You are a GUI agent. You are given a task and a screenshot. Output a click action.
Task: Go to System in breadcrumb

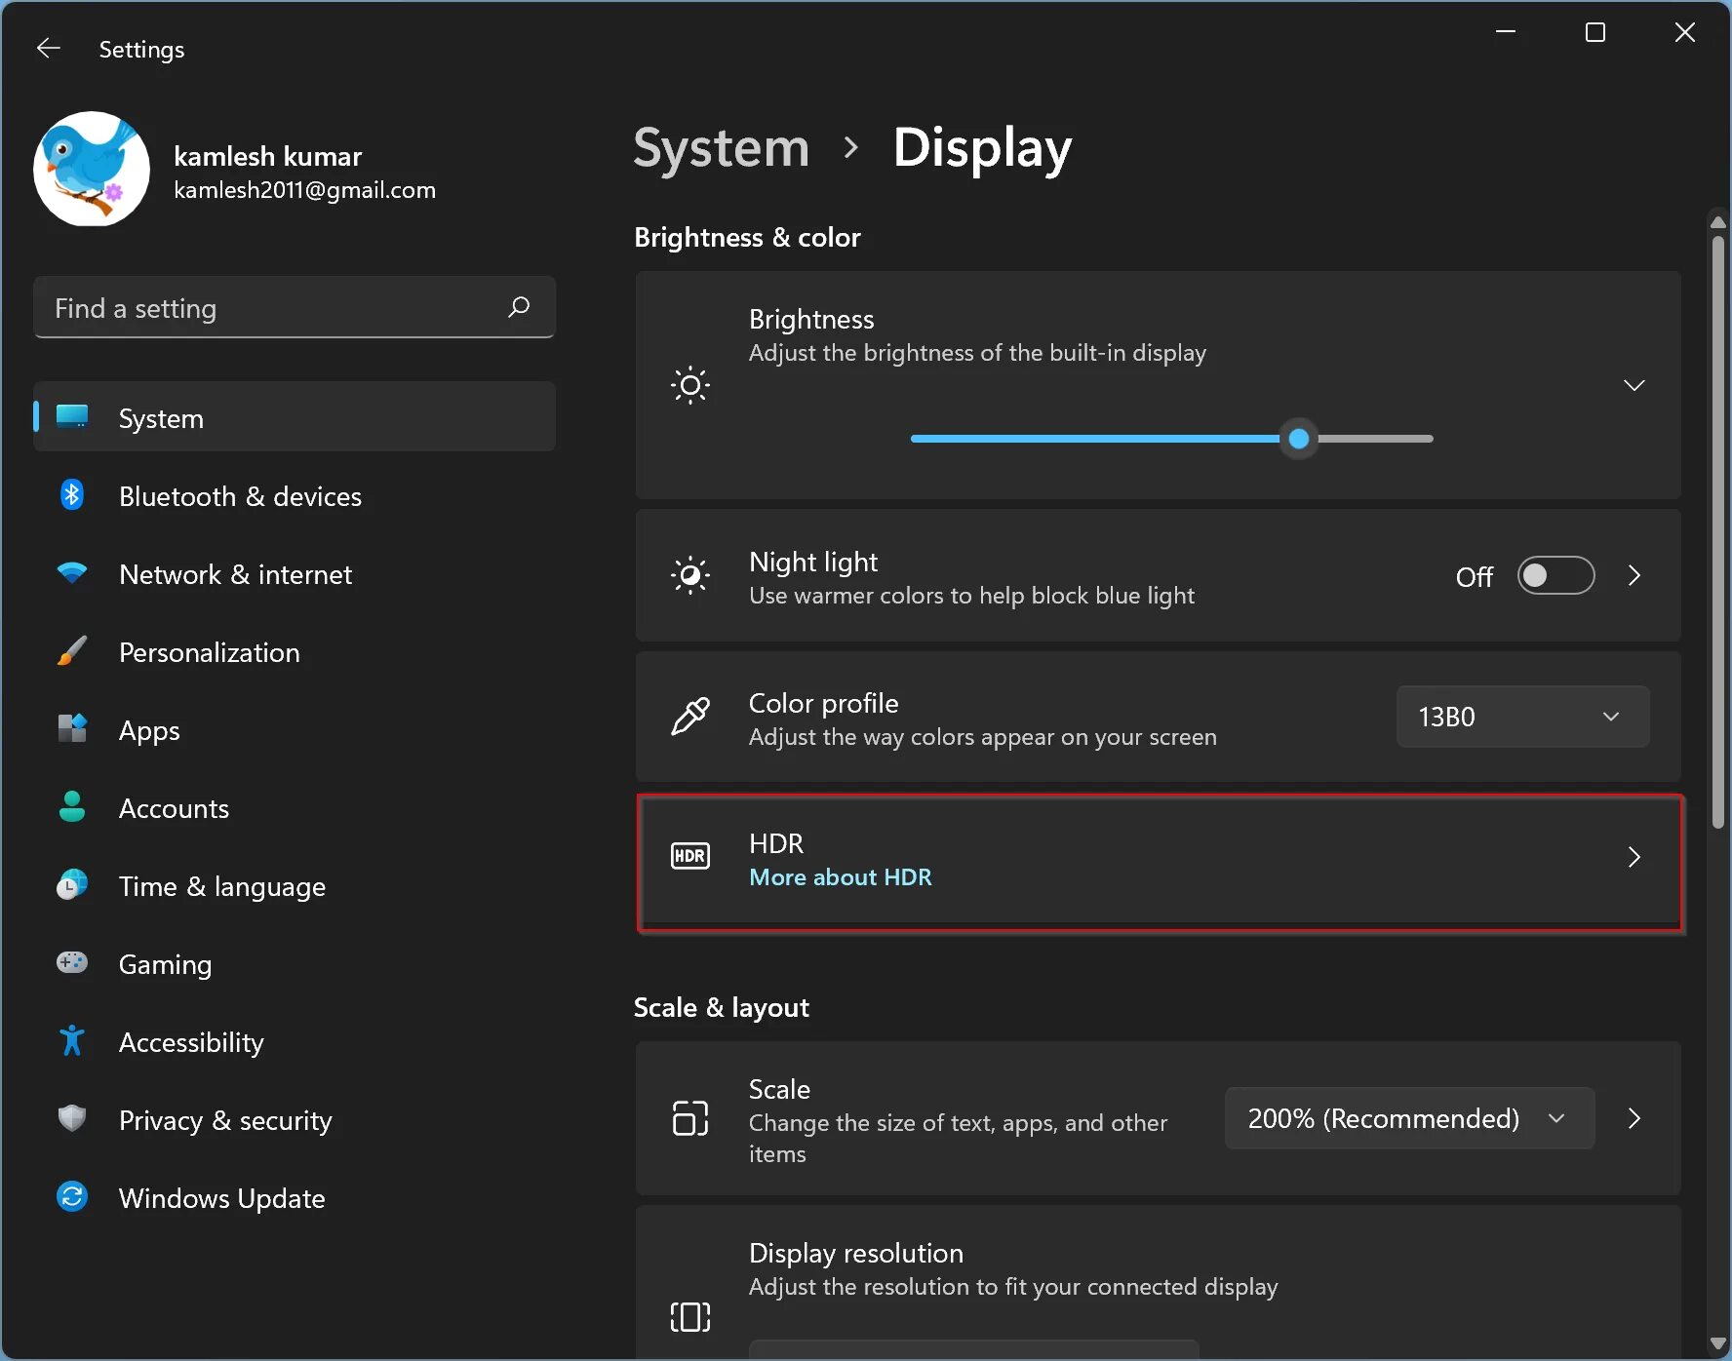pyautogui.click(x=722, y=148)
